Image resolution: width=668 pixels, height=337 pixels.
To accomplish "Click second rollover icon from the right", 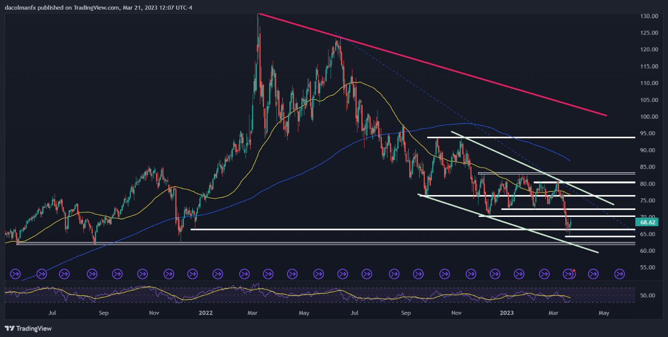I will pyautogui.click(x=593, y=274).
